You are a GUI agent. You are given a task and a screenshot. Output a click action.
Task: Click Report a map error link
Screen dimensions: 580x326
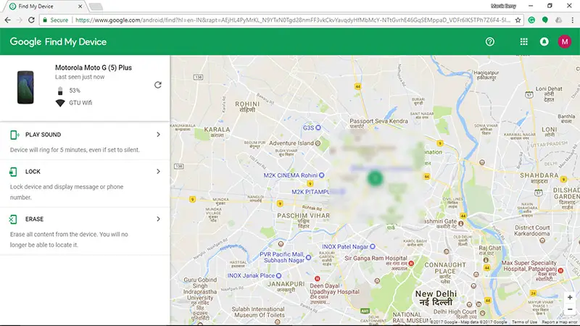tap(560, 322)
